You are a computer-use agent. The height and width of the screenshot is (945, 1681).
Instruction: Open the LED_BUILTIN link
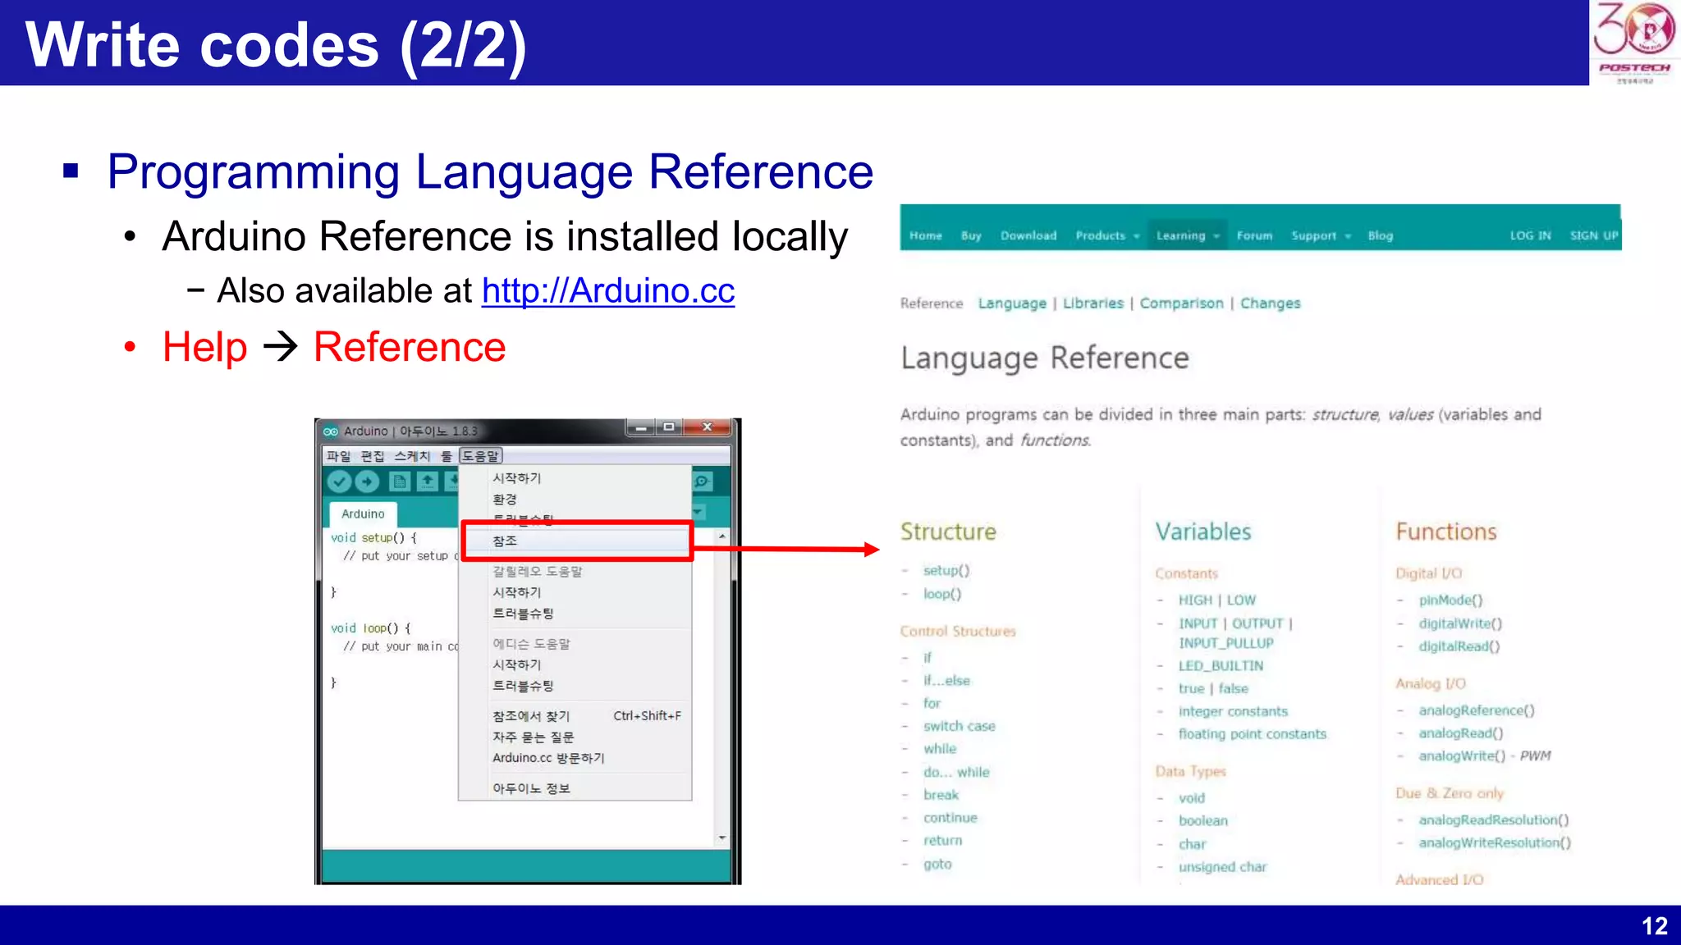click(x=1221, y=666)
